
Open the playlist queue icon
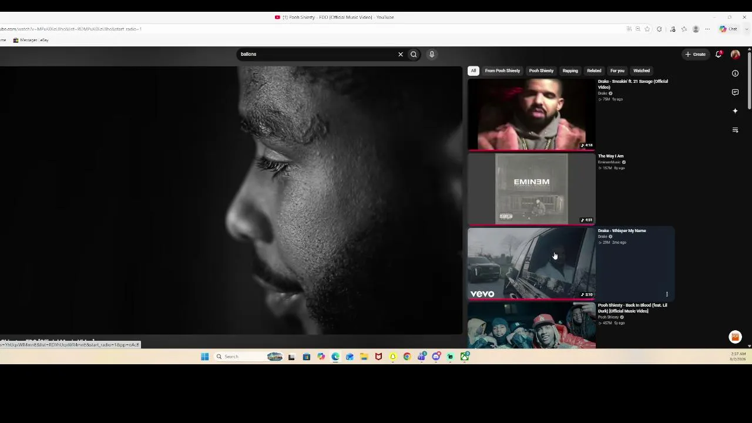pyautogui.click(x=735, y=130)
